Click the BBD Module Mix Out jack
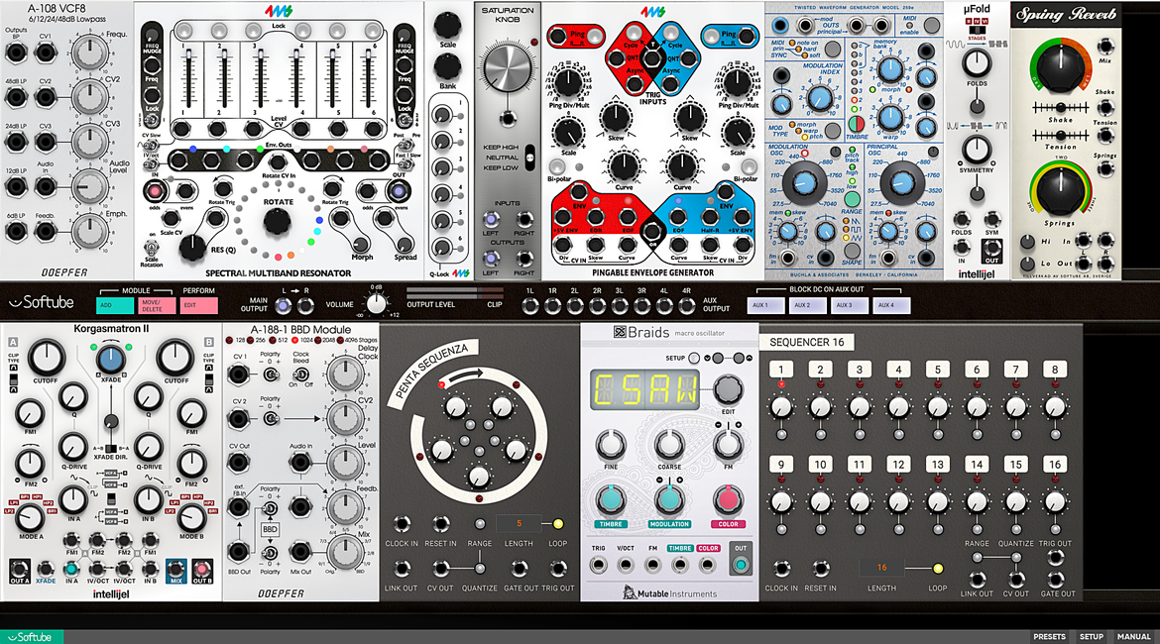The image size is (1160, 644). pyautogui.click(x=299, y=552)
